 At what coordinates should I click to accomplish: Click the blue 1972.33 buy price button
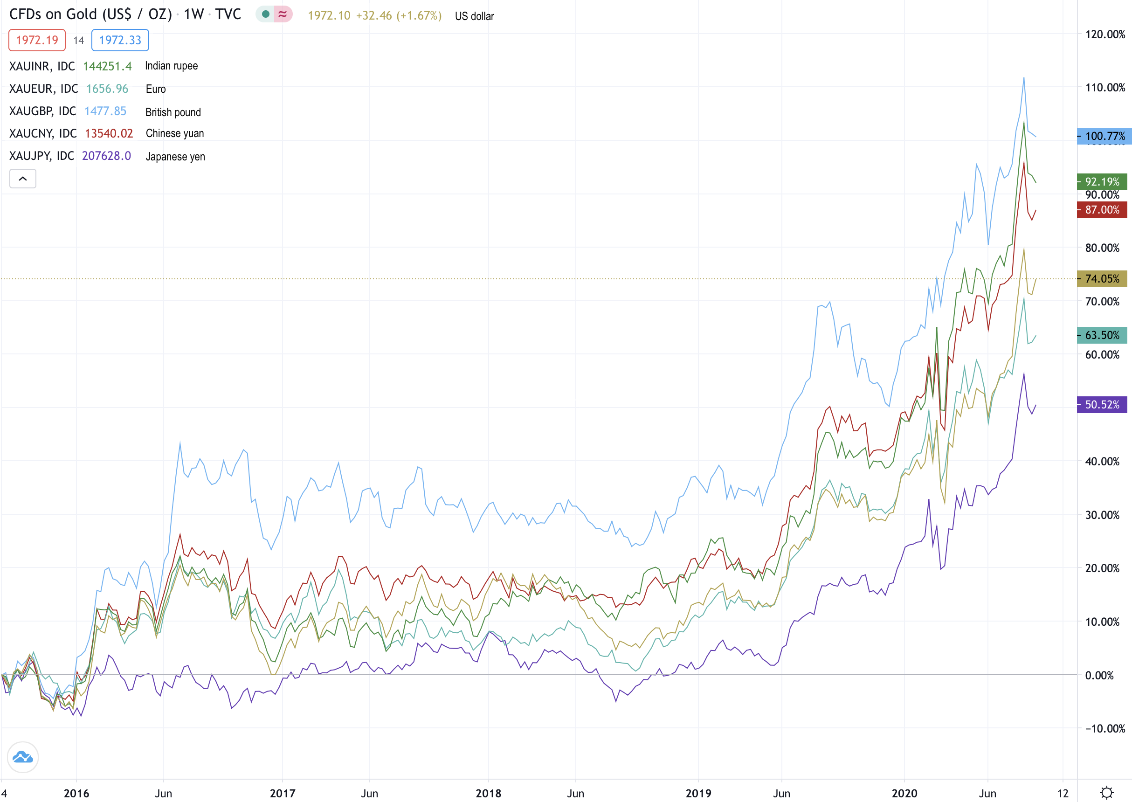(x=120, y=40)
